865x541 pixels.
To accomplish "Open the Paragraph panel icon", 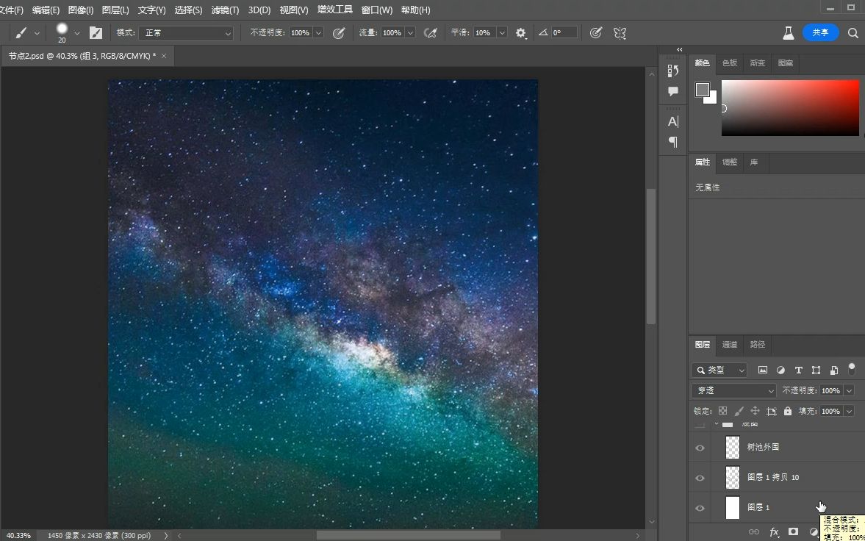I will [672, 143].
